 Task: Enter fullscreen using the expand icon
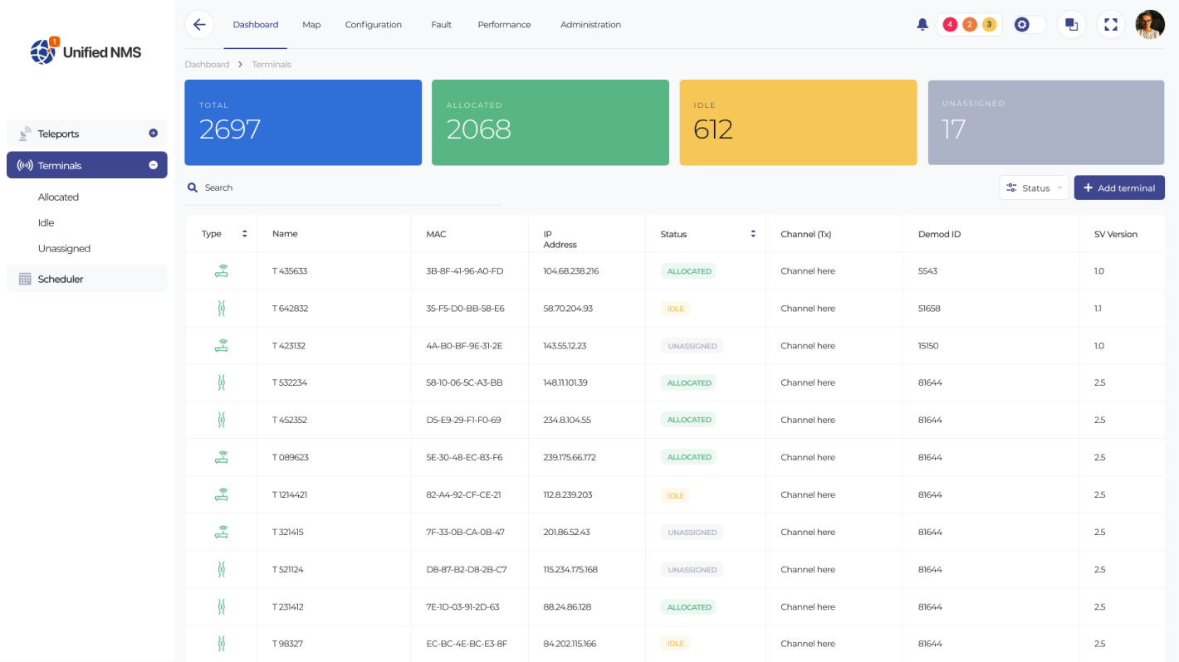tap(1111, 24)
